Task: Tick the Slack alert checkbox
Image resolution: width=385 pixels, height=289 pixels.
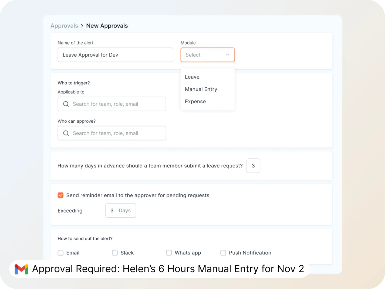Action: click(115, 253)
